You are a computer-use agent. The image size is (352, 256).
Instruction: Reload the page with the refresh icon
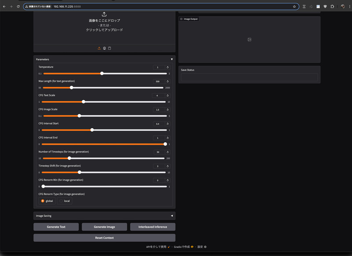(x=18, y=7)
